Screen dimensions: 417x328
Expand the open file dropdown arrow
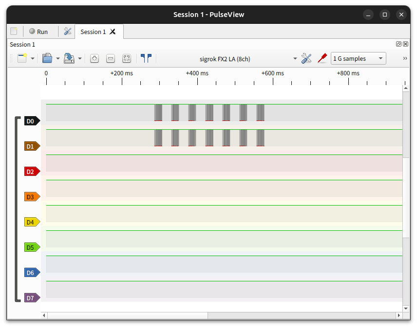pos(58,58)
